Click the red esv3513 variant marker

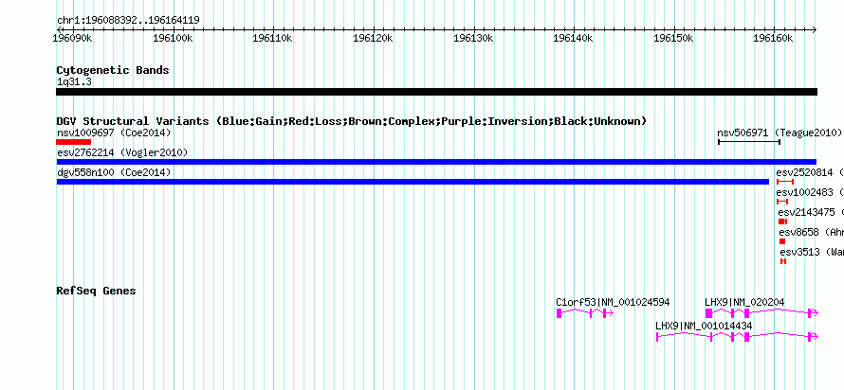coord(783,261)
